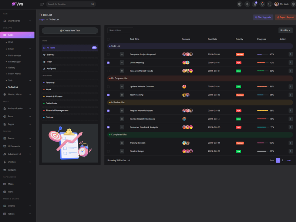Open Full Calendar in the sidebar

pyautogui.click(x=14, y=55)
